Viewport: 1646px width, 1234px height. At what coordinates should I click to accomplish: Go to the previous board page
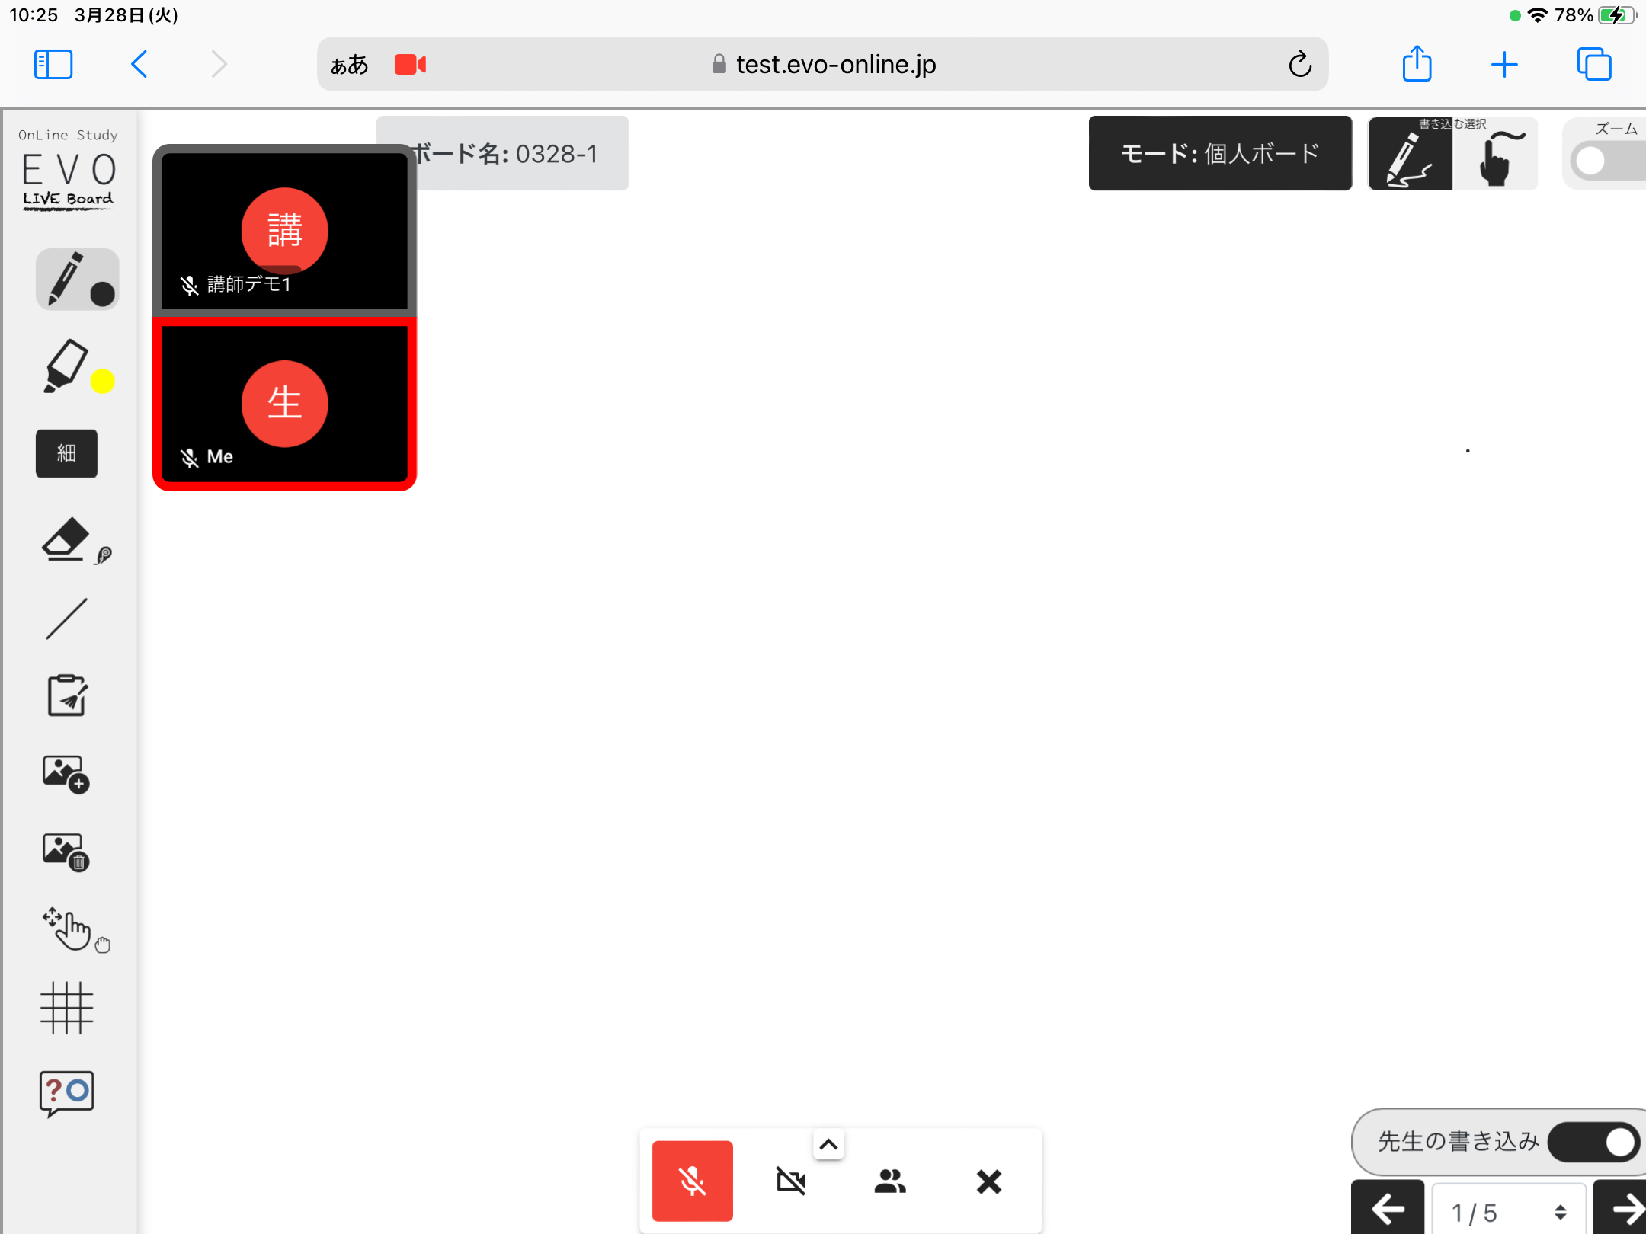coord(1388,1207)
